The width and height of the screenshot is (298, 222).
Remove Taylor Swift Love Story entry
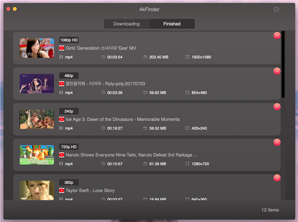tap(277, 178)
